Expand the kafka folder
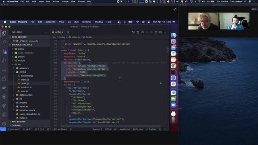 (x=21, y=49)
